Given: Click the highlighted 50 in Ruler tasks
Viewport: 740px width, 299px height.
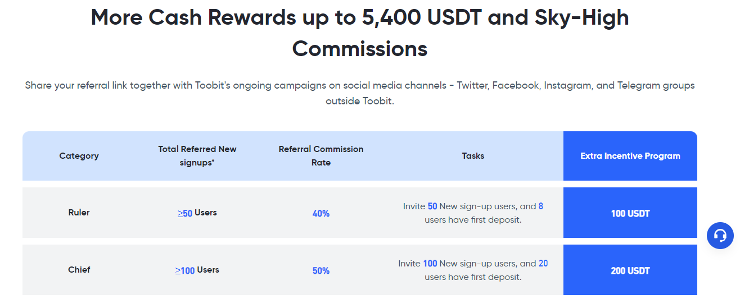Looking at the screenshot, I should (432, 206).
